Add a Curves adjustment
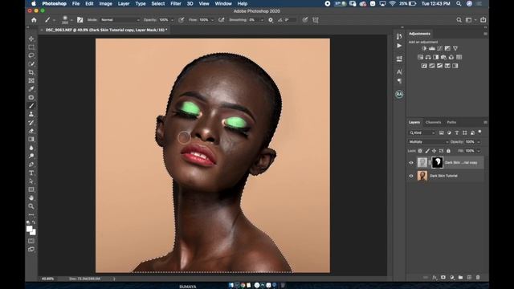The height and width of the screenshot is (289, 514). [x=439, y=48]
